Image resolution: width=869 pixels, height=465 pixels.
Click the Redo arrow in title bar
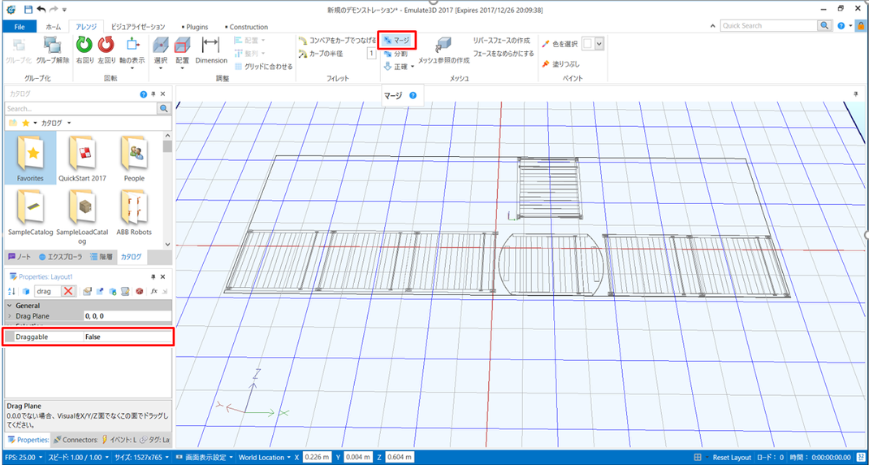(54, 10)
